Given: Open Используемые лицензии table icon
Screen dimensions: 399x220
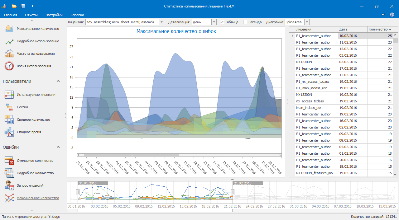Looking at the screenshot, I should pos(9,95).
